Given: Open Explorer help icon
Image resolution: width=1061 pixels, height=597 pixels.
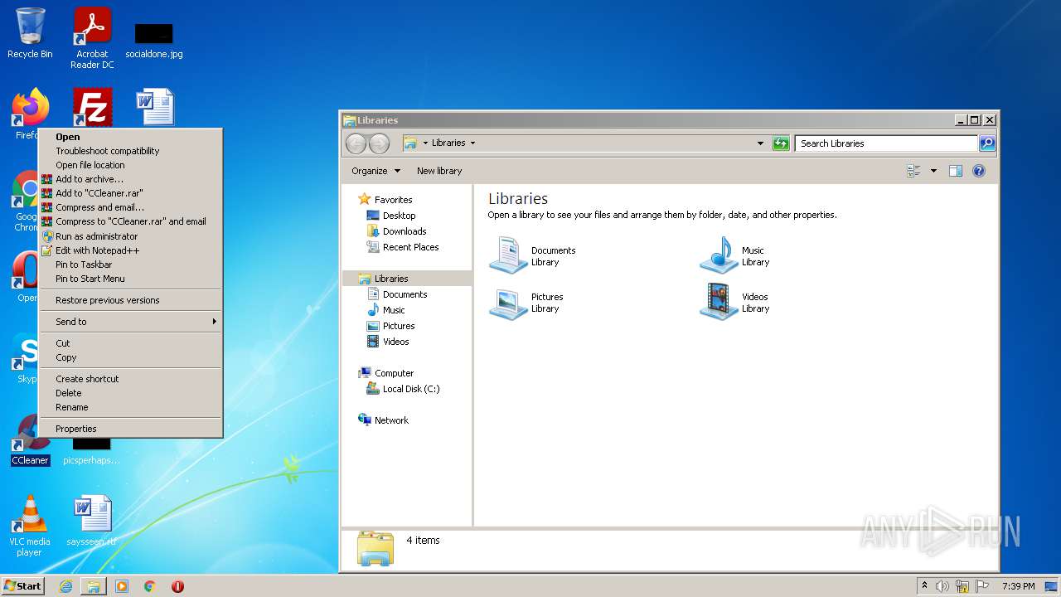Looking at the screenshot, I should coord(979,171).
